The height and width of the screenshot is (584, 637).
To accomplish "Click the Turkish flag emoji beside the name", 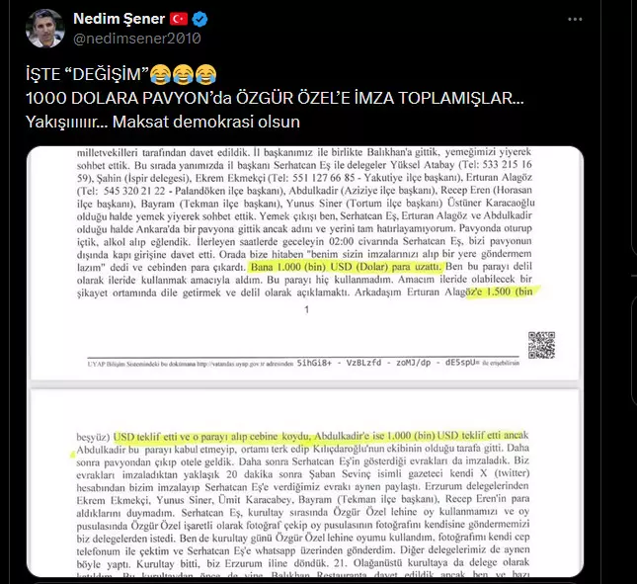I will coord(179,19).
